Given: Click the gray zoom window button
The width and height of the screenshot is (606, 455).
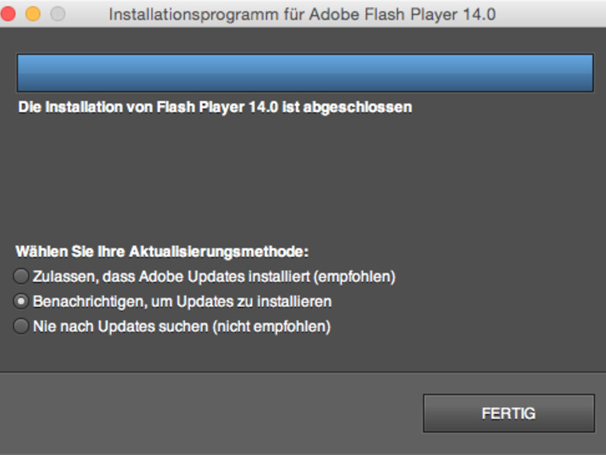Looking at the screenshot, I should tap(57, 13).
